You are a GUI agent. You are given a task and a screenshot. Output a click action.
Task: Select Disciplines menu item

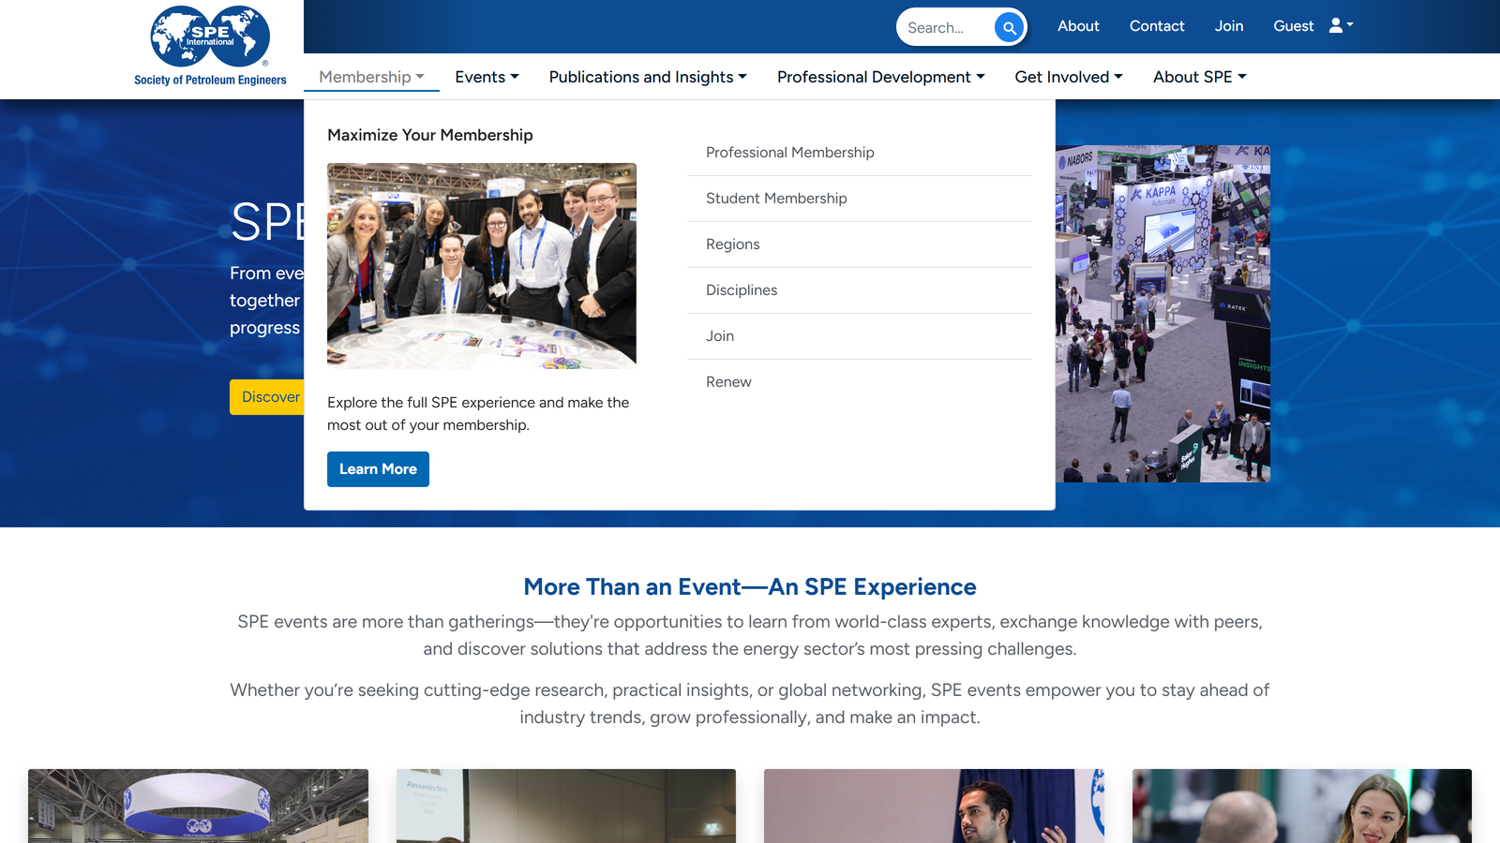point(741,290)
